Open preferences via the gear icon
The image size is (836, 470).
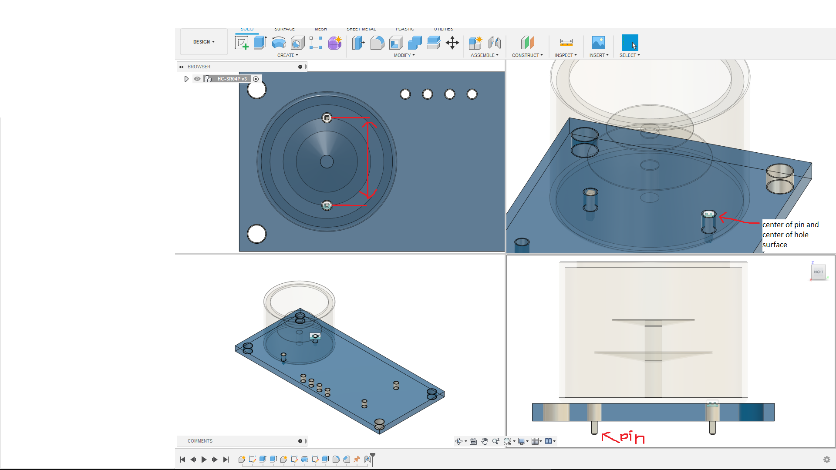click(x=826, y=459)
